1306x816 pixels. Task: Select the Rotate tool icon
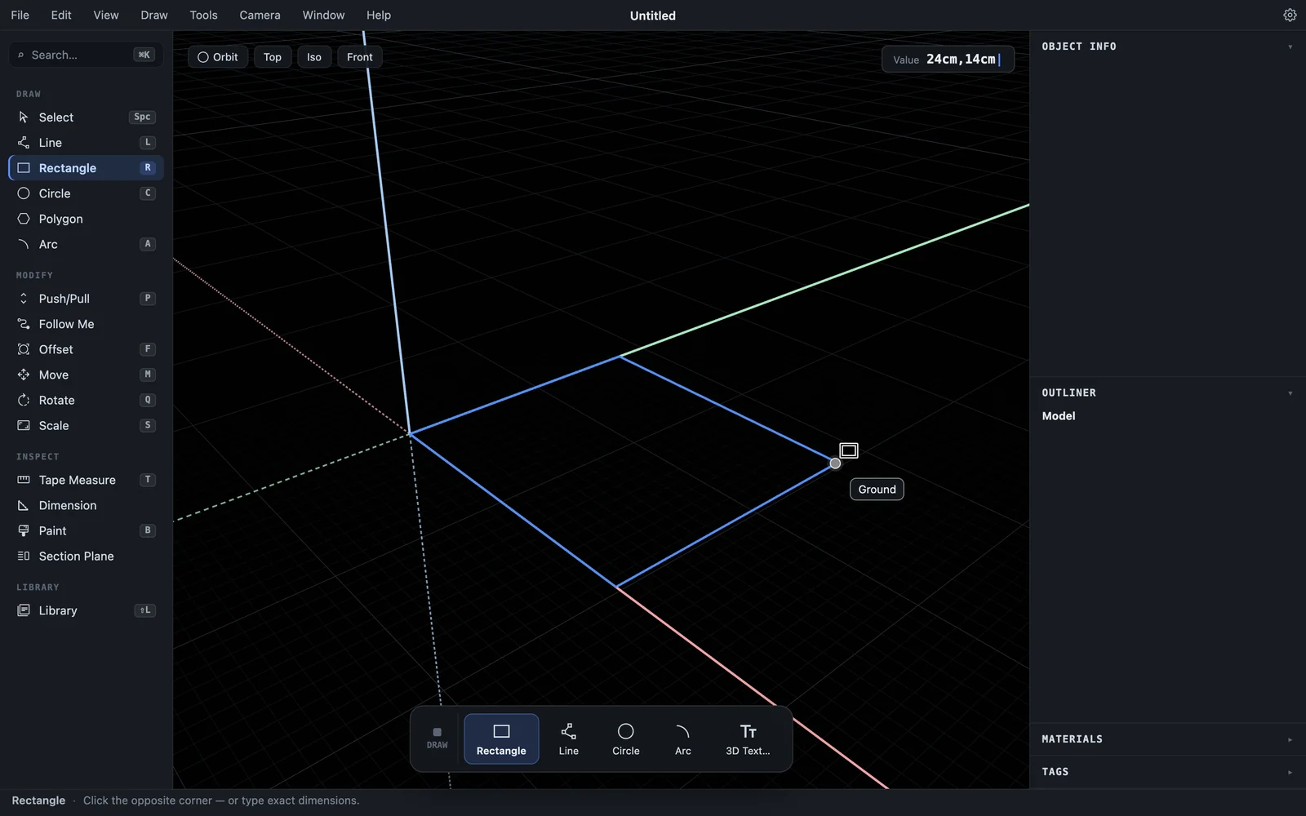[24, 400]
